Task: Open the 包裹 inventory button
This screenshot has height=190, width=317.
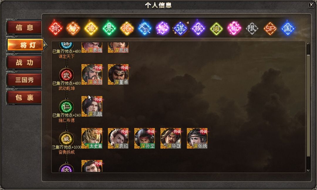Action: point(24,97)
